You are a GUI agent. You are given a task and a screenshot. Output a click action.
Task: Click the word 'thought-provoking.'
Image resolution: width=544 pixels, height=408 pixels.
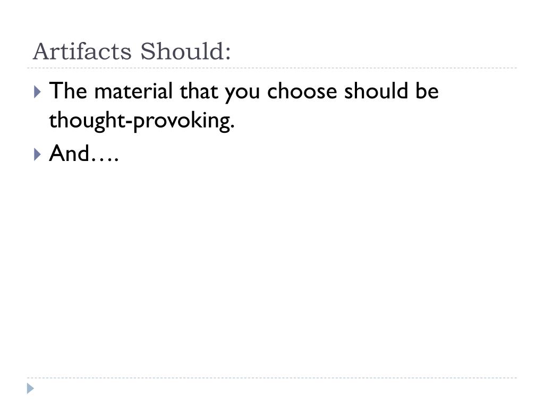(142, 121)
